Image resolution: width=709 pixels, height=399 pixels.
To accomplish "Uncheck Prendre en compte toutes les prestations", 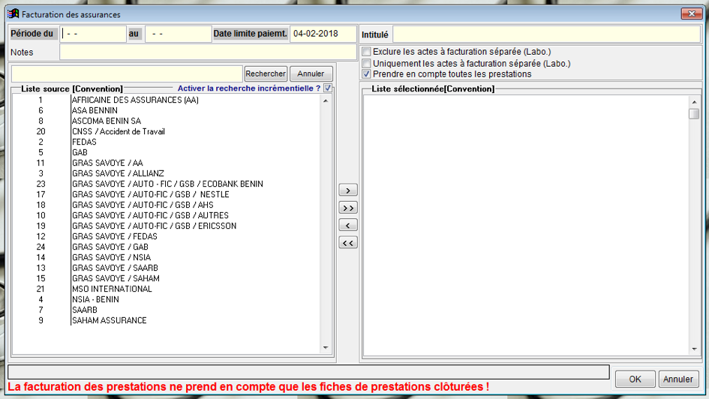I will (366, 74).
